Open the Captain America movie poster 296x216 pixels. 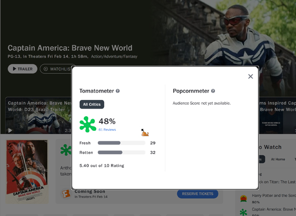point(27,172)
